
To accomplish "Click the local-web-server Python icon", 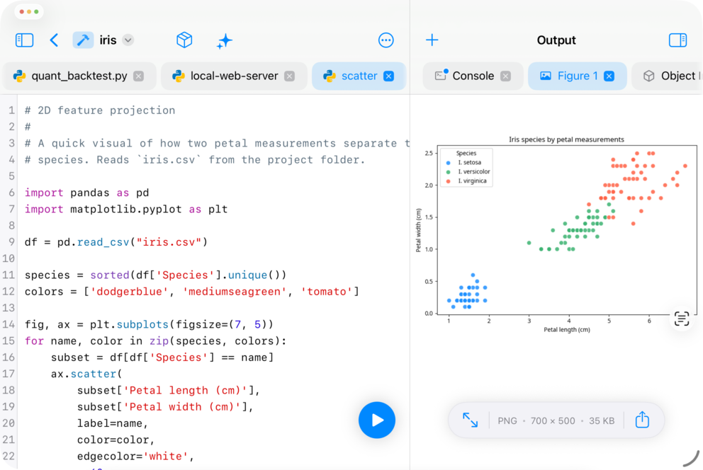I will click(179, 76).
